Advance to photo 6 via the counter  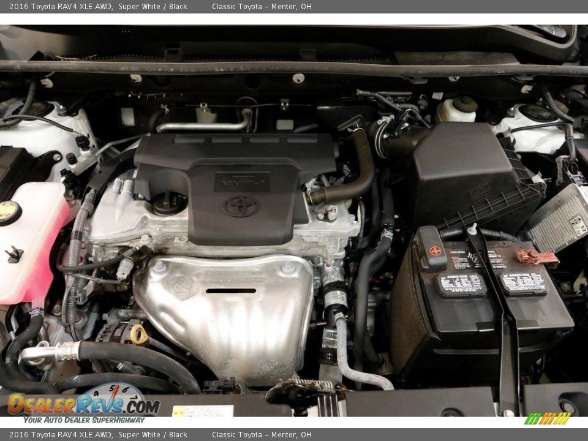click(125, 389)
